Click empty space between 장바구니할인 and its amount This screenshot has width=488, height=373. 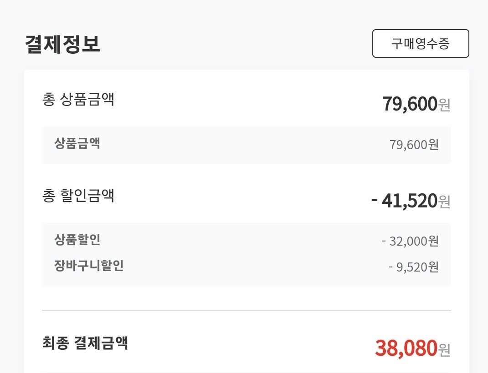[255, 267]
